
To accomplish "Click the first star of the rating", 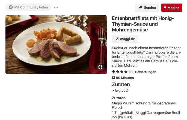I will point(114,72).
